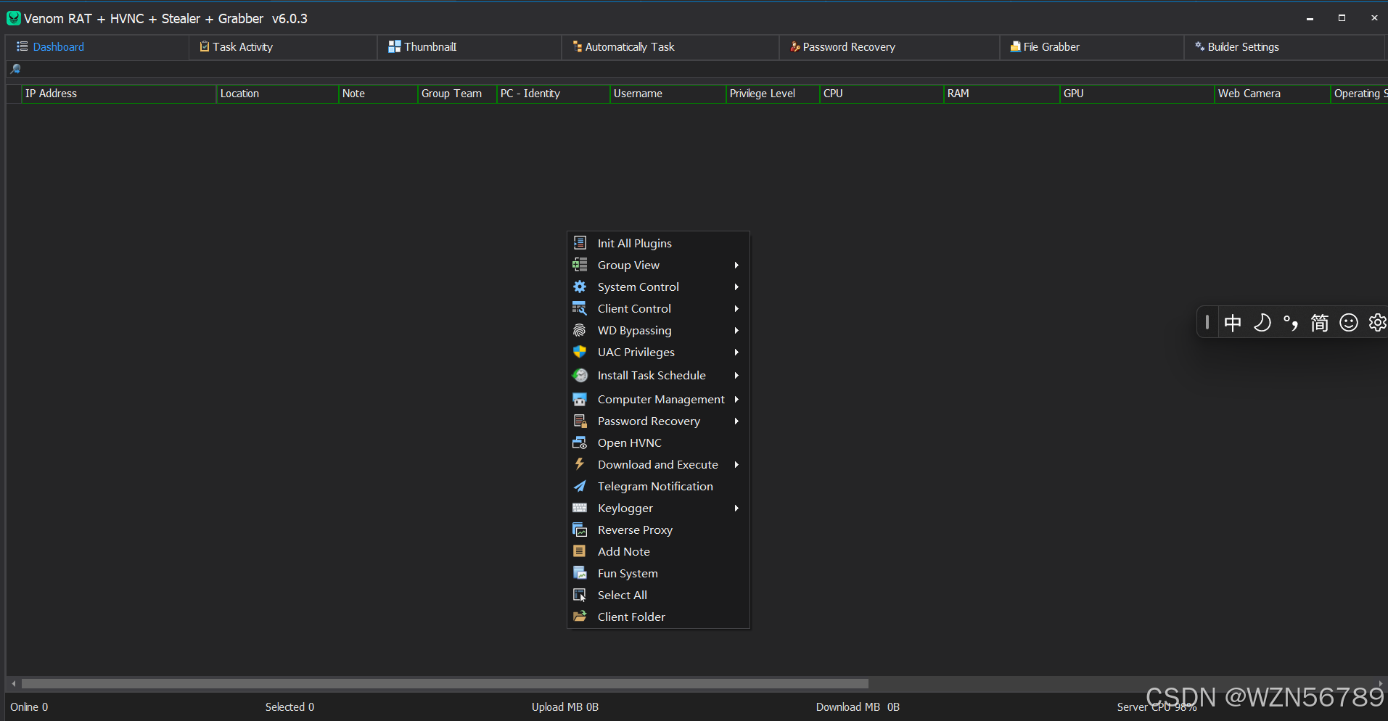
Task: Expand the System Control submenu arrow
Action: tap(736, 287)
